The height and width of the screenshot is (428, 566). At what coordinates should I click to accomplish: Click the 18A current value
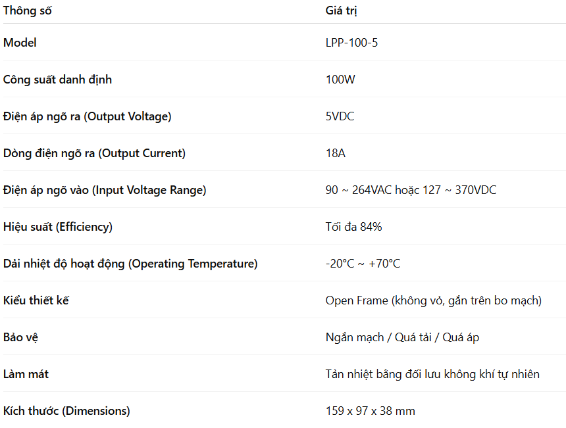coord(336,153)
